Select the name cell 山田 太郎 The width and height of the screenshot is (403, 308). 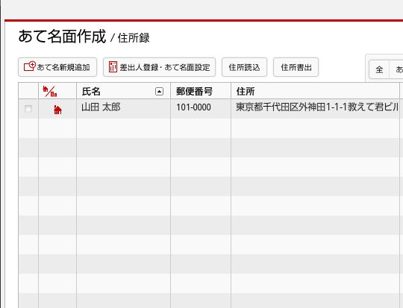point(101,107)
